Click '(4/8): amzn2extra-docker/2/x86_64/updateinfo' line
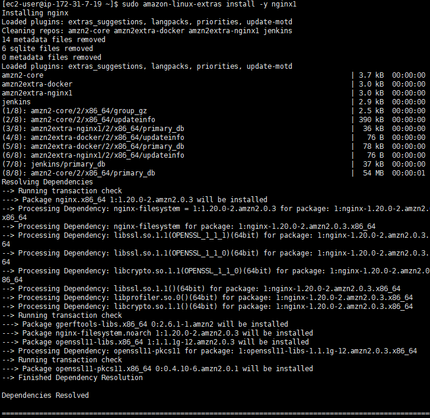 (93, 138)
